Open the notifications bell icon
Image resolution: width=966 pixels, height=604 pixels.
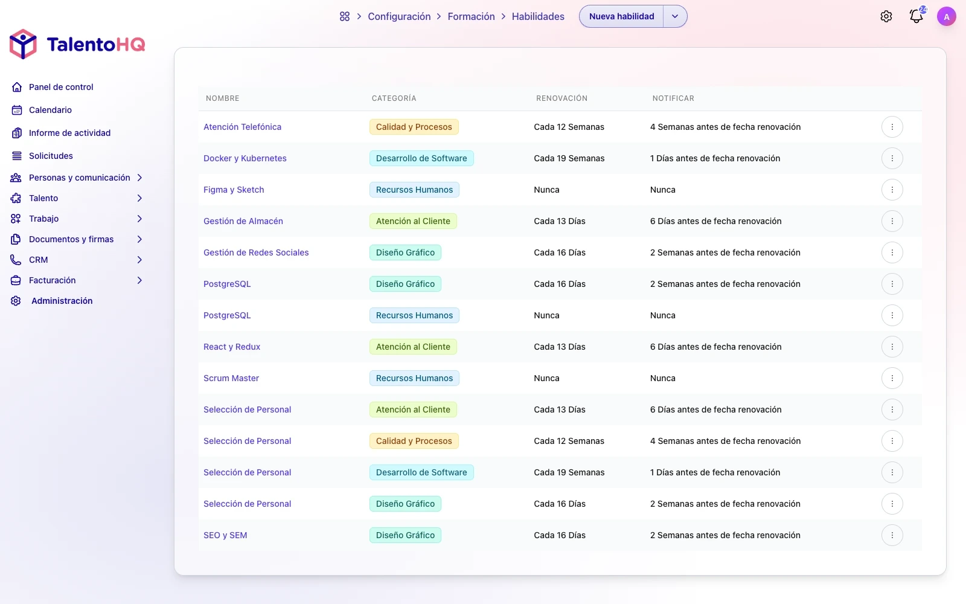[916, 16]
